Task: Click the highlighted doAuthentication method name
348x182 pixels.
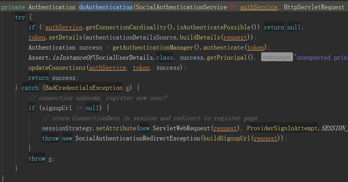Action: point(106,7)
